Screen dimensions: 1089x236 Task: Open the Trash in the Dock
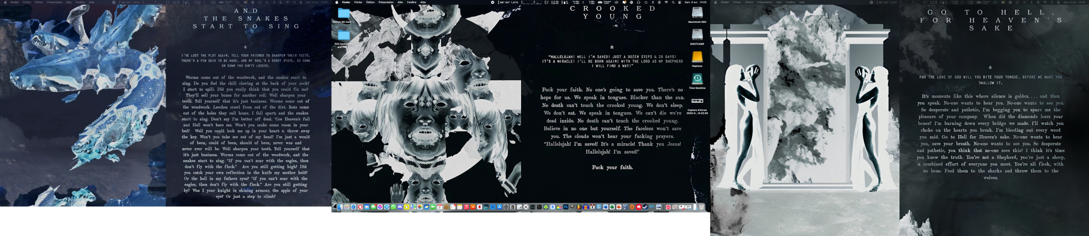click(x=701, y=207)
